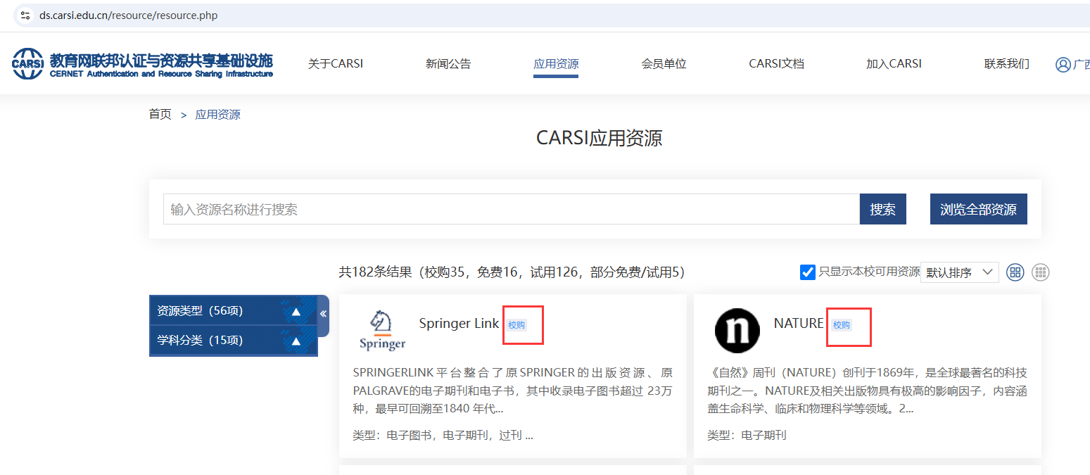Screen dimensions: 1090x475
Task: Click the user account icon
Action: pyautogui.click(x=1063, y=65)
